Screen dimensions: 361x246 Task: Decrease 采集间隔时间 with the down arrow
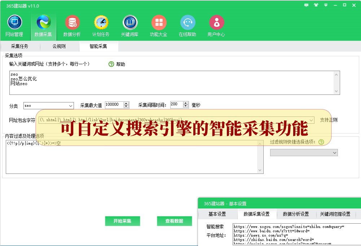coord(186,106)
